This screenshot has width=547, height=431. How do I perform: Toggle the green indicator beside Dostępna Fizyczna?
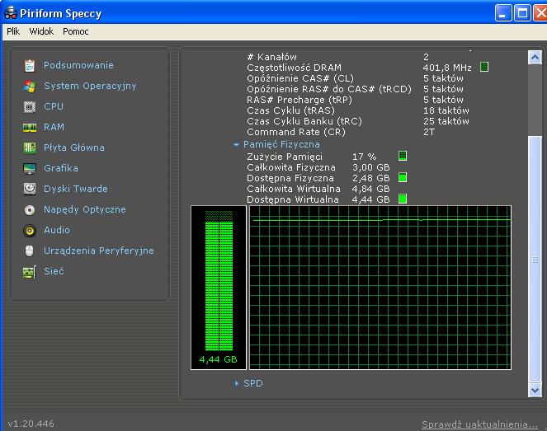tap(403, 177)
